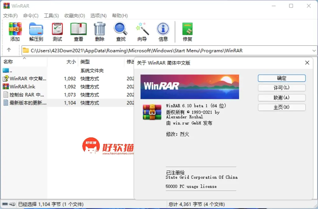
Task: Click the WinRAR 中文帮助 file icon
Action: pos(6,78)
